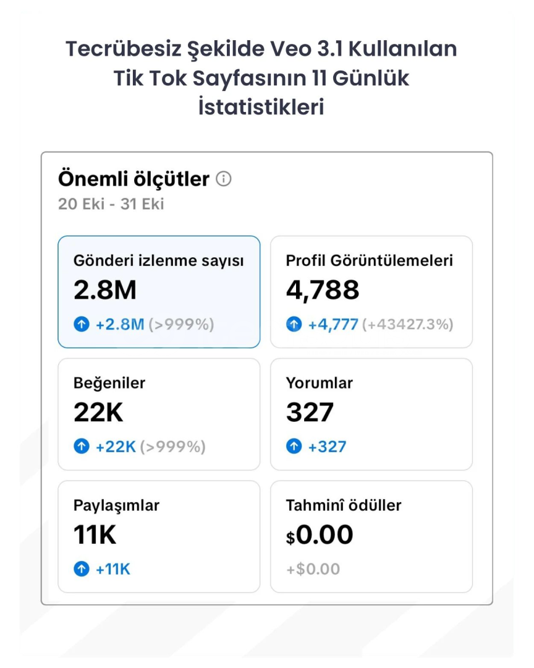This screenshot has height=668, width=534.
Task: Select the Paylaşımlar metric card
Action: [x=159, y=536]
